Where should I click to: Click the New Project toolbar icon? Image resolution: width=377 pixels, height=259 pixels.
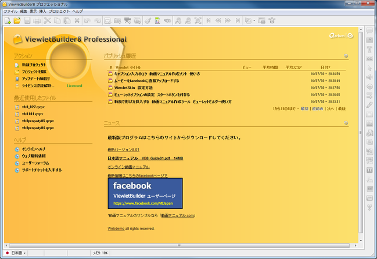point(8,20)
